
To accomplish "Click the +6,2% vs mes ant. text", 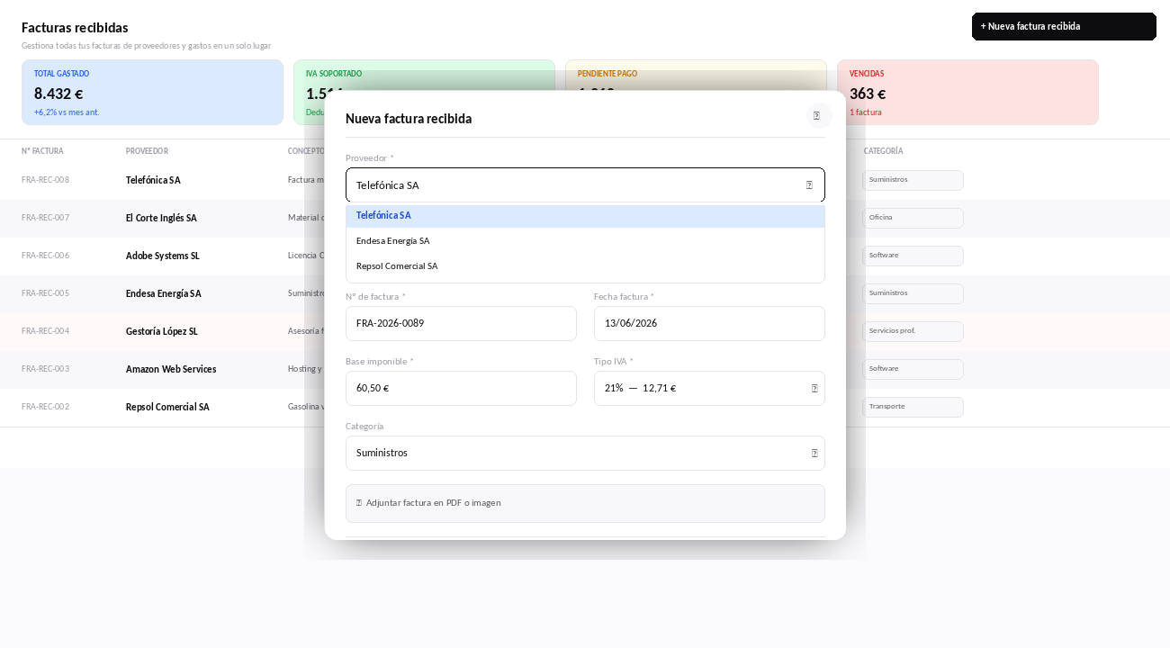I will pyautogui.click(x=67, y=112).
